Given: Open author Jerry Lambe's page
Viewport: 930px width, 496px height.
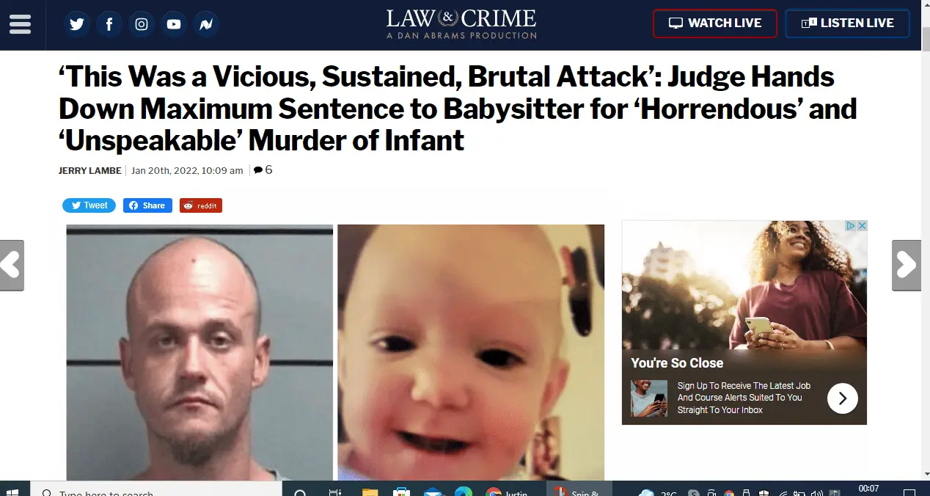Looking at the screenshot, I should 91,171.
